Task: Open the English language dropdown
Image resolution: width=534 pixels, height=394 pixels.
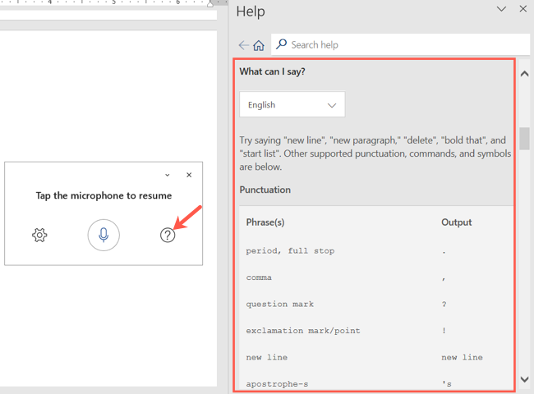Action: pyautogui.click(x=292, y=104)
